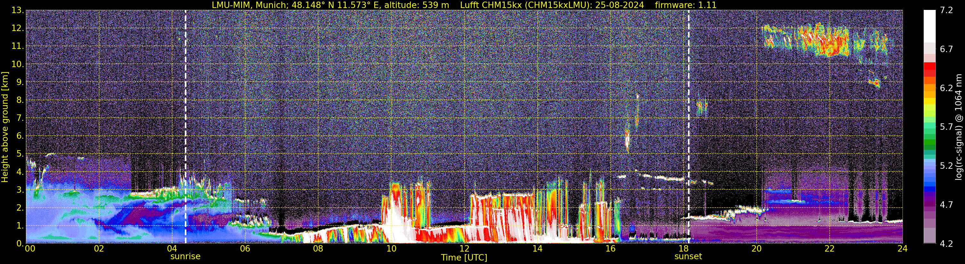Click the small cloud patch near 9 km after 23 UTC
This screenshot has width=965, height=264.
(x=875, y=82)
